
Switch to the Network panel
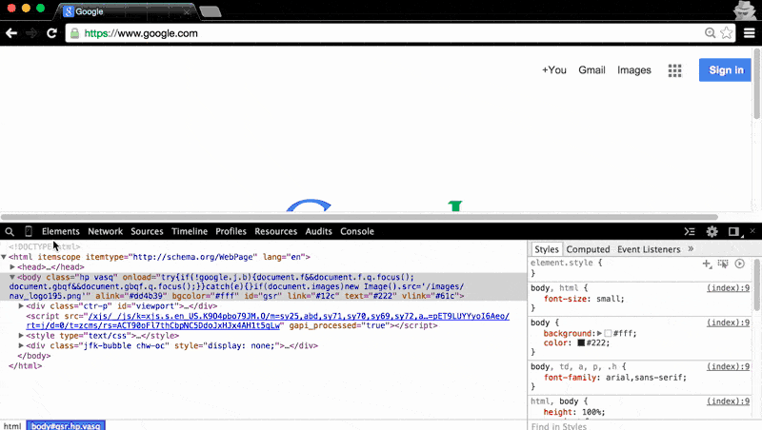(x=106, y=231)
